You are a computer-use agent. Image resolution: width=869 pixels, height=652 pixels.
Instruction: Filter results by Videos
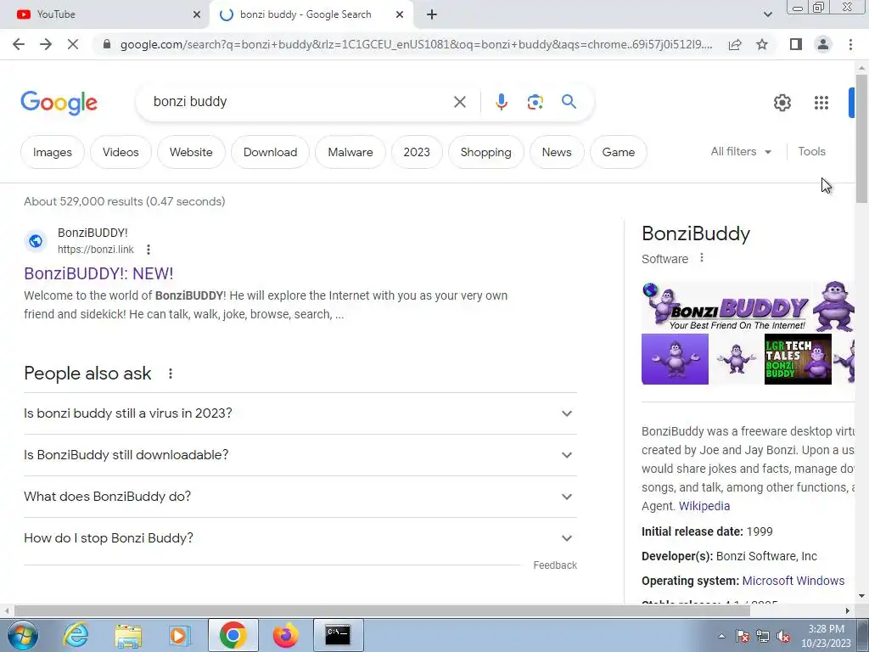tap(121, 152)
